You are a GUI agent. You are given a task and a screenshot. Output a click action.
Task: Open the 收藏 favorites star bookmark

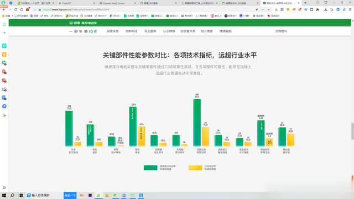click(x=6, y=16)
